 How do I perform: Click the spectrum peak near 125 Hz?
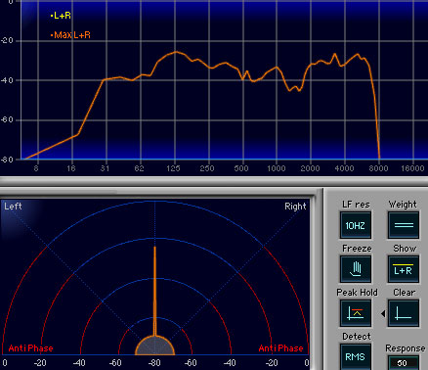pos(176,52)
